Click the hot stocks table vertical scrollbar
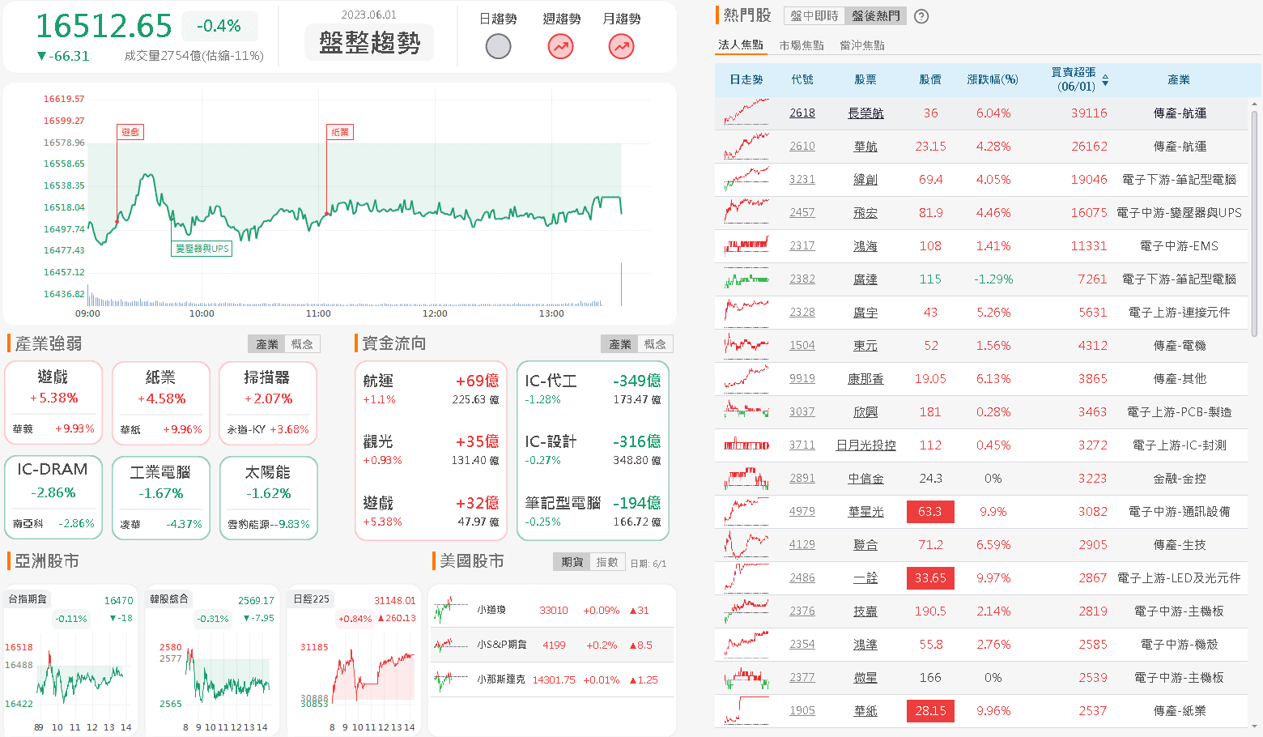This screenshot has height=737, width=1263. pos(1254,224)
